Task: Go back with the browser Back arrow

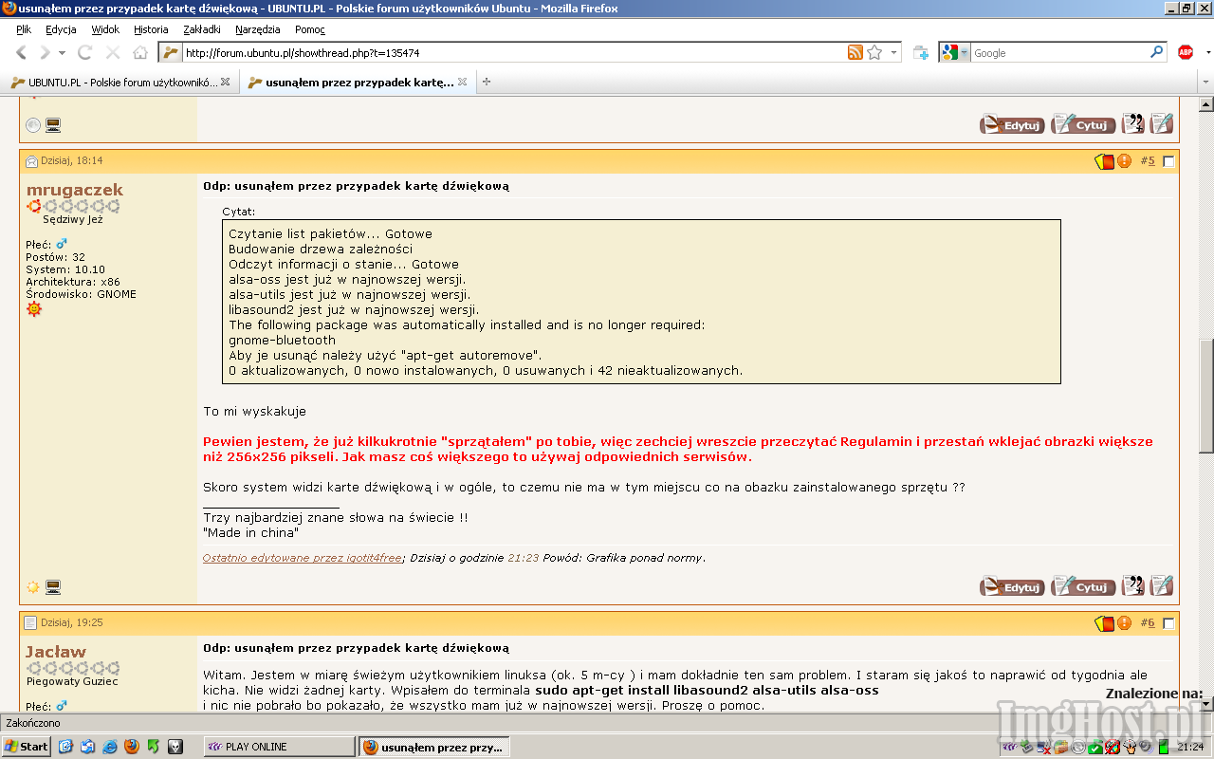Action: click(x=22, y=53)
